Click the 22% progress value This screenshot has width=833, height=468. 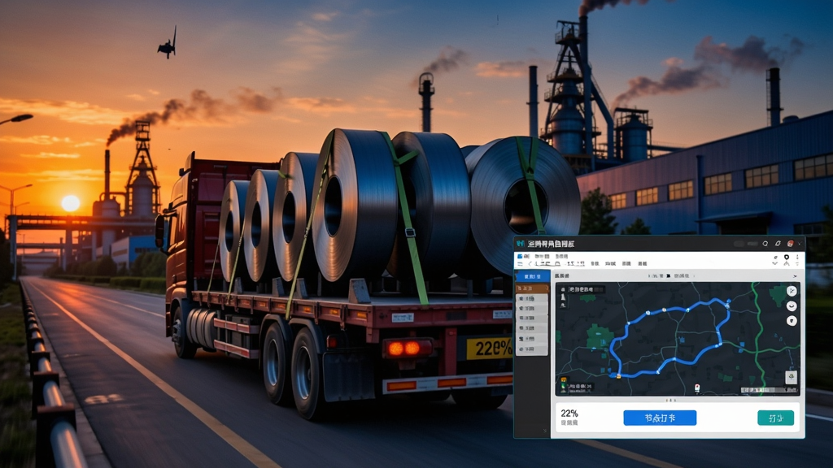[569, 414]
